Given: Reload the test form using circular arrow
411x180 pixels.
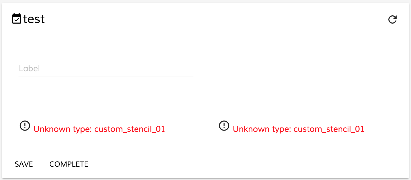Looking at the screenshot, I should (392, 19).
